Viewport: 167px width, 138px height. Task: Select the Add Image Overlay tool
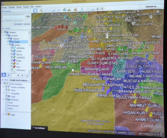[x=54, y=10]
